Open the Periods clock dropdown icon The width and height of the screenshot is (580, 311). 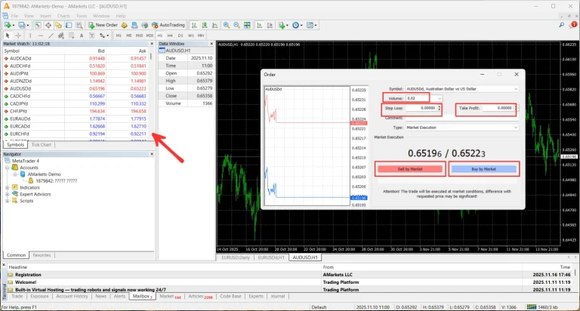coord(297,25)
